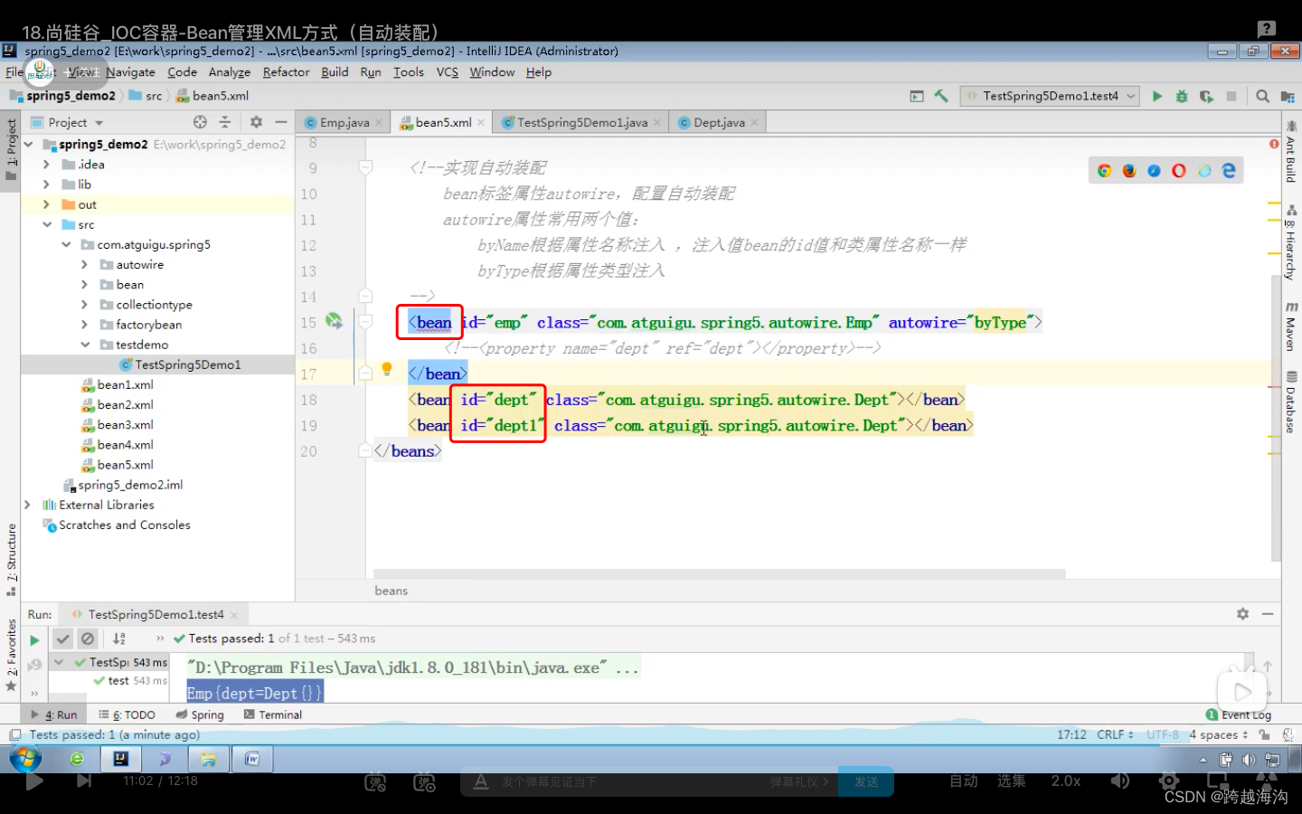Open Maven tool window on right sidebar

[x=1290, y=327]
